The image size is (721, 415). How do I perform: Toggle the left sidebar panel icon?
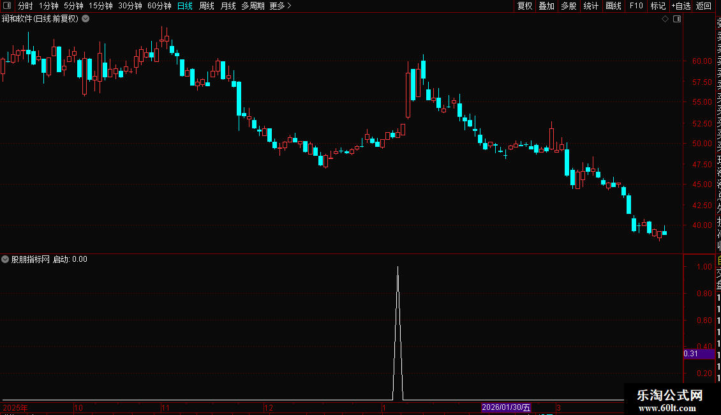coord(7,6)
